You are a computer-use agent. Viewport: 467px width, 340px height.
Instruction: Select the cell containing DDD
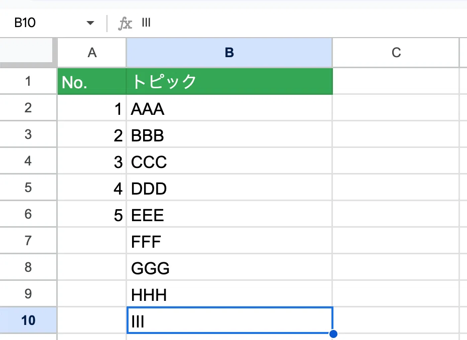pyautogui.click(x=229, y=188)
